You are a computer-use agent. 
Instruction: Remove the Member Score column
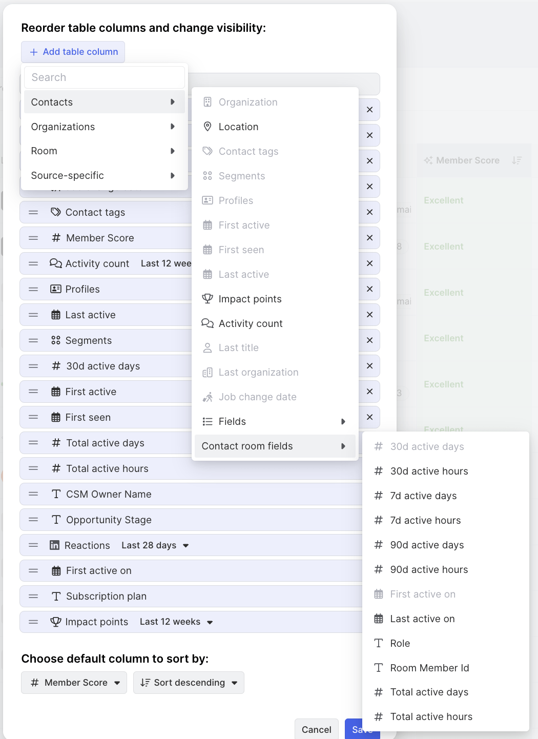coord(369,238)
